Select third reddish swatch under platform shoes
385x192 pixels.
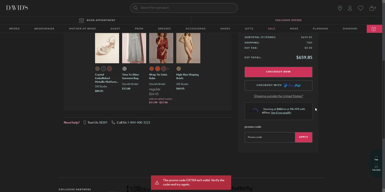[110, 69]
